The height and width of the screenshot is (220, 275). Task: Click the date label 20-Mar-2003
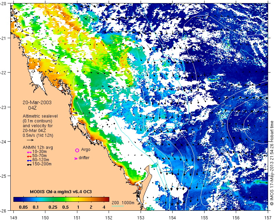[37, 102]
